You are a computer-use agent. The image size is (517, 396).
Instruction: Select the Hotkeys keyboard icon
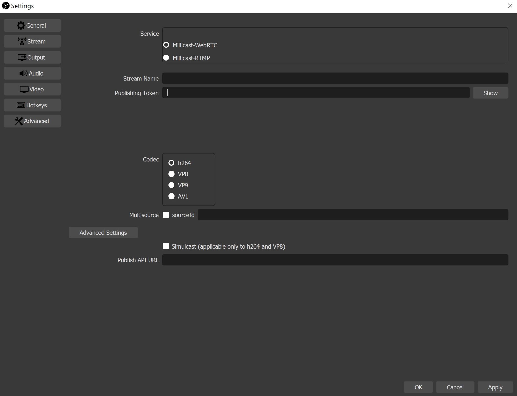pos(21,105)
